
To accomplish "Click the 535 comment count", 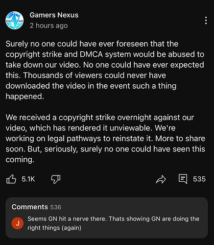I will (199, 179).
